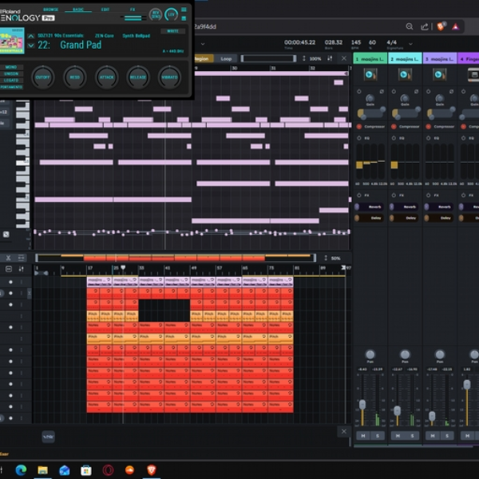This screenshot has height=479, width=479.
Task: Select the Region mode tab
Action: click(x=203, y=58)
